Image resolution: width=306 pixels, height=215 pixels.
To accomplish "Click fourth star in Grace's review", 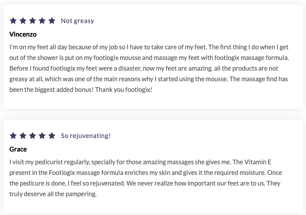I will 42,136.
